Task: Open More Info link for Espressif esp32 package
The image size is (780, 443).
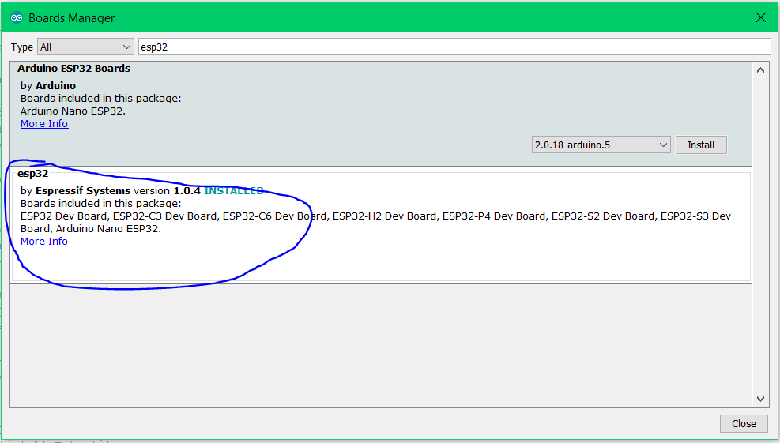Action: (x=44, y=241)
